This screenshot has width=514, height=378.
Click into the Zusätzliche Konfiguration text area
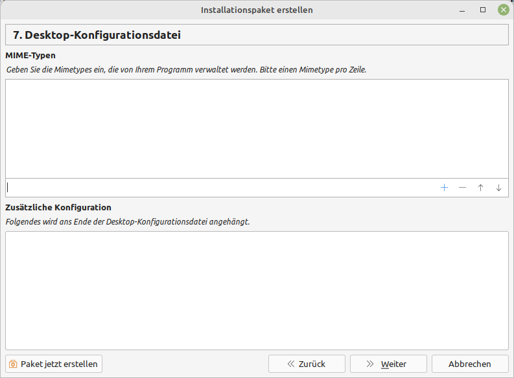pyautogui.click(x=257, y=291)
